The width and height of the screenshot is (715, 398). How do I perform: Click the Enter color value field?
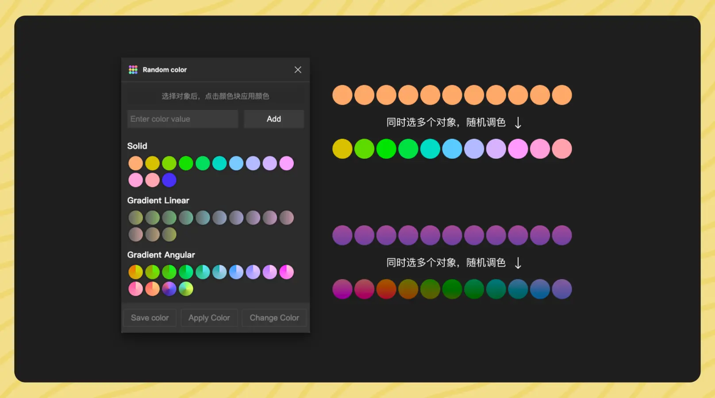pos(182,119)
